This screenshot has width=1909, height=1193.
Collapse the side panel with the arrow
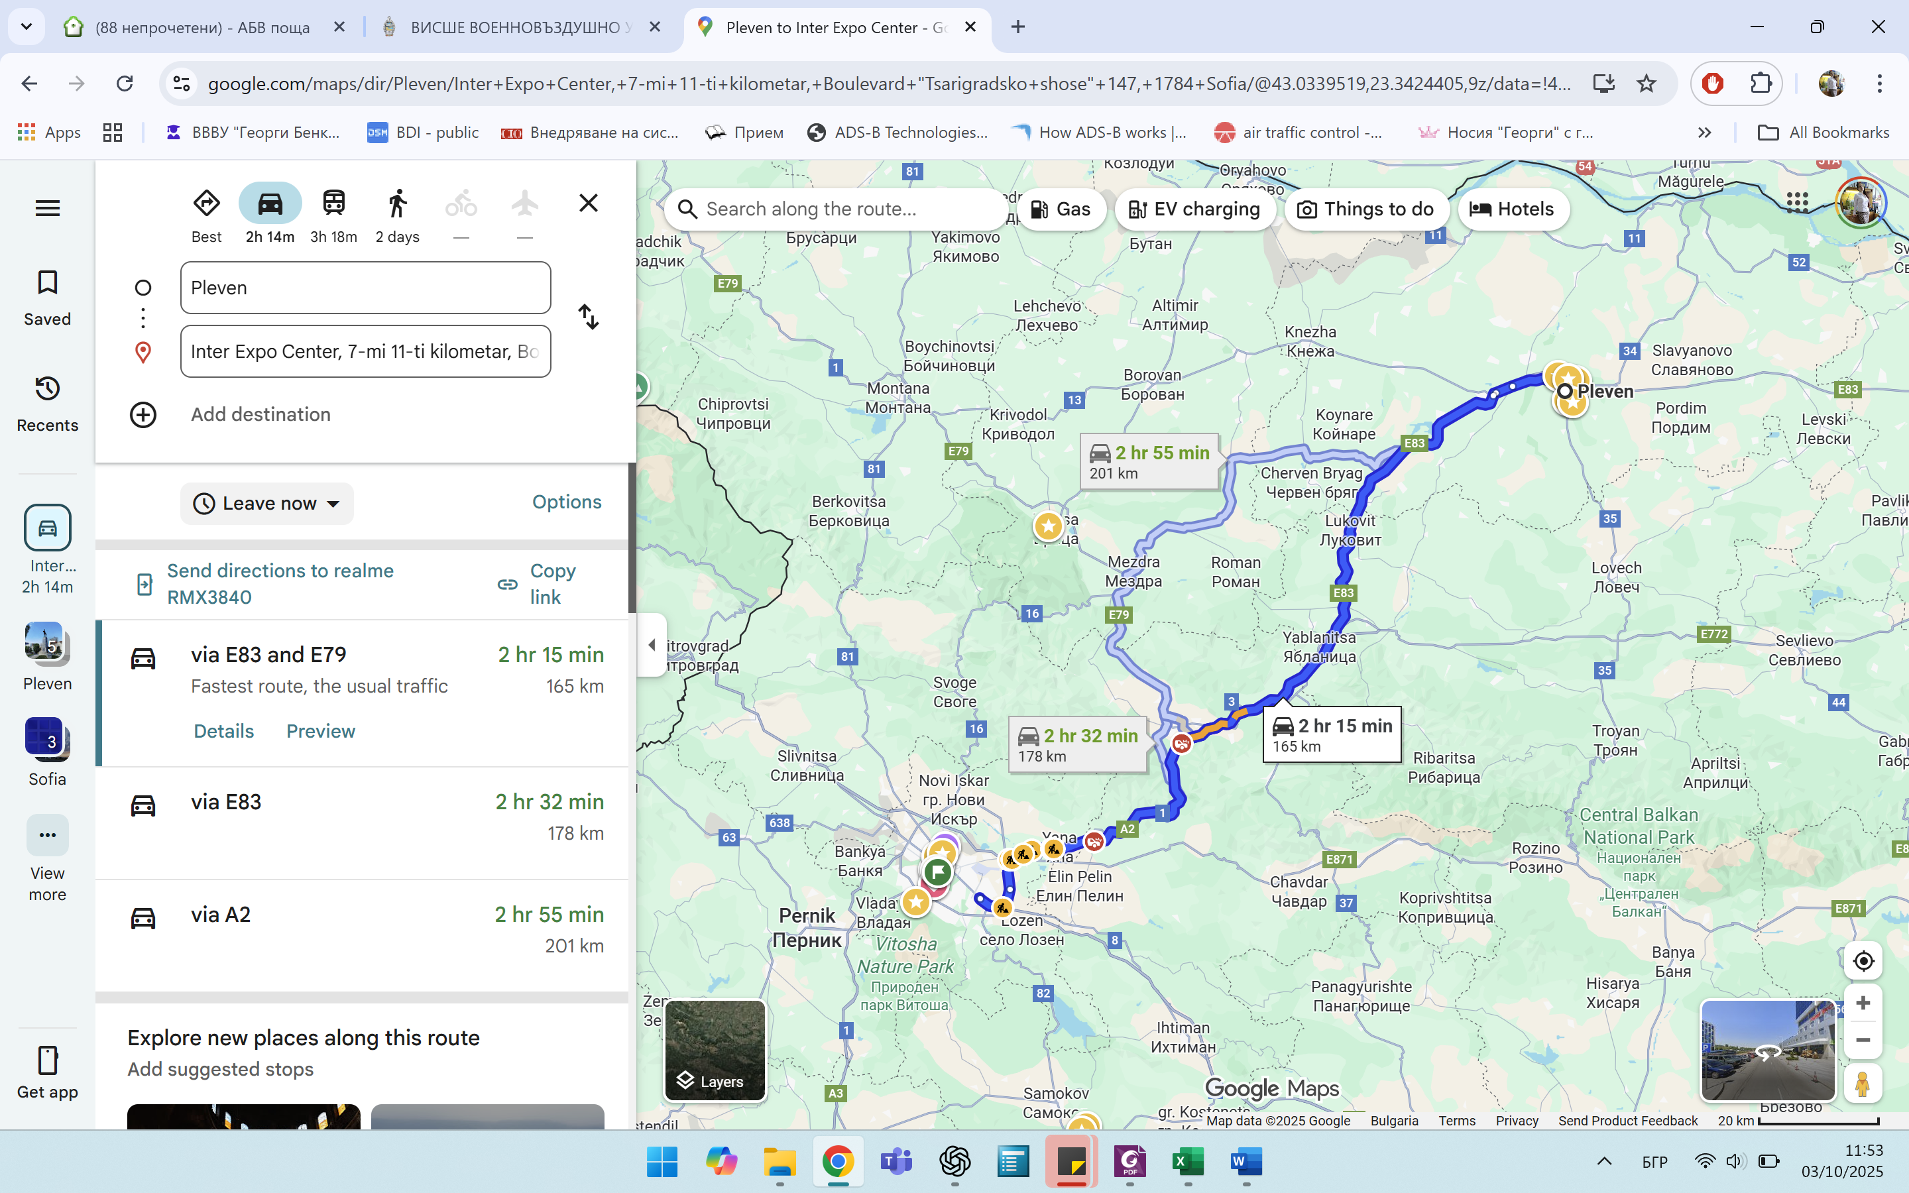pos(652,645)
